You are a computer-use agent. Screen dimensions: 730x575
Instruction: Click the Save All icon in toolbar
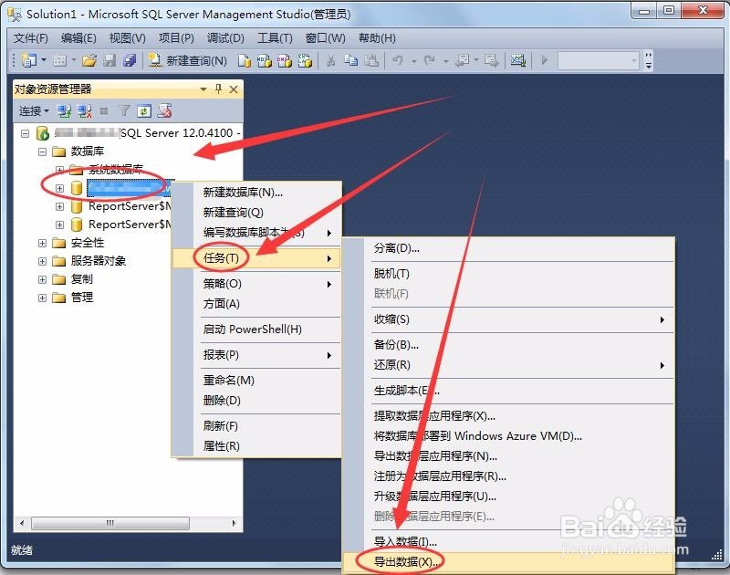coord(130,60)
